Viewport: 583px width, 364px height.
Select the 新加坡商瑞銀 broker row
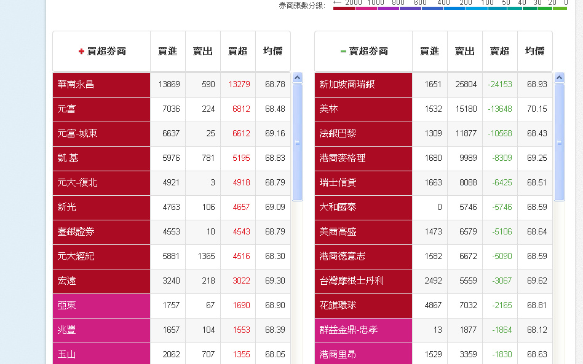coord(433,85)
